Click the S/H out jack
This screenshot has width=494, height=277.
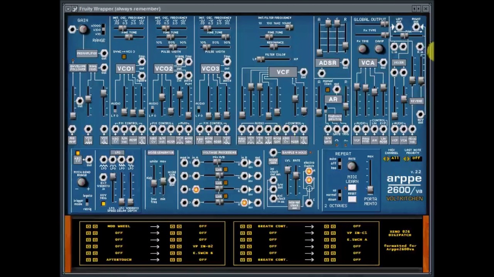(x=273, y=189)
